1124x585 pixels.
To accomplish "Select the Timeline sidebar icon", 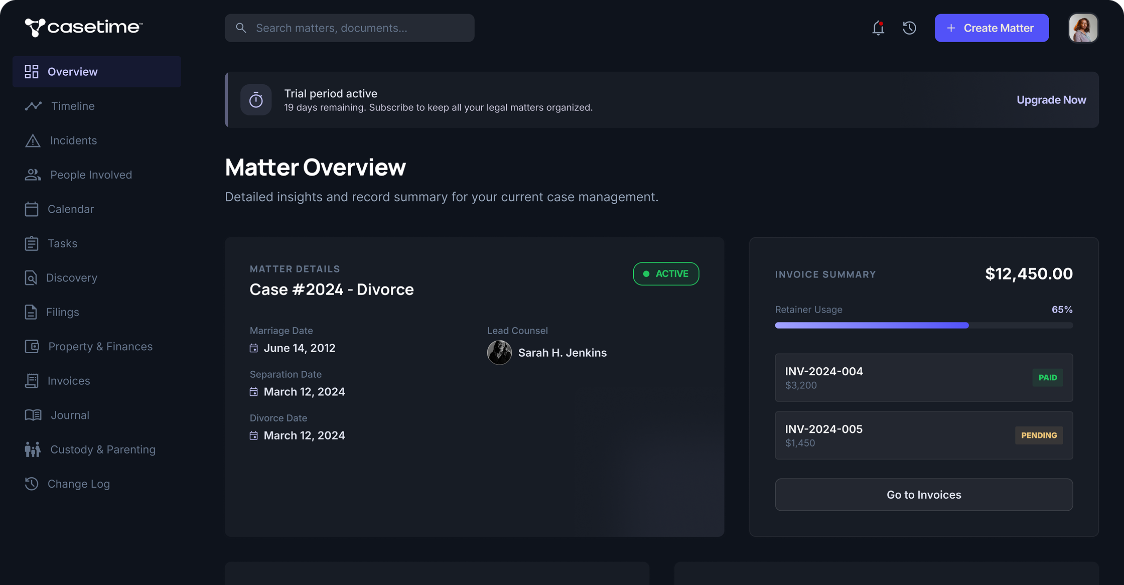I will 32,106.
